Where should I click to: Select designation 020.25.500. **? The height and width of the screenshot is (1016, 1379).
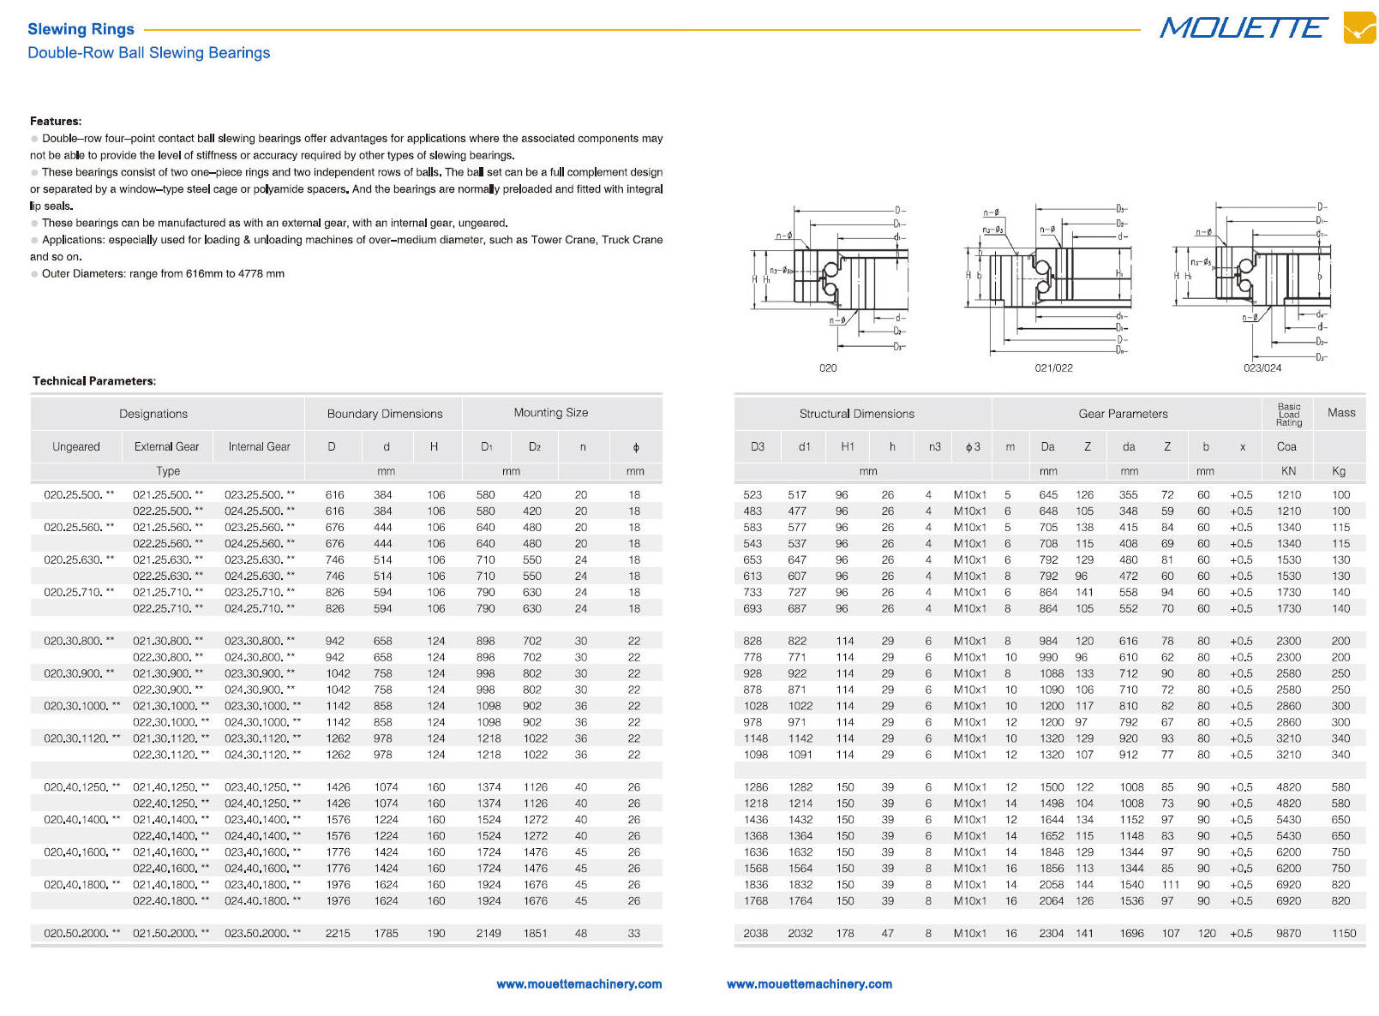(79, 495)
